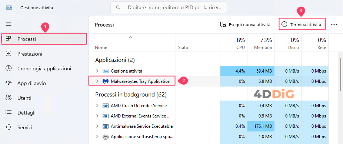Click the Processi page title heading
343x144 pixels.
coord(104,25)
